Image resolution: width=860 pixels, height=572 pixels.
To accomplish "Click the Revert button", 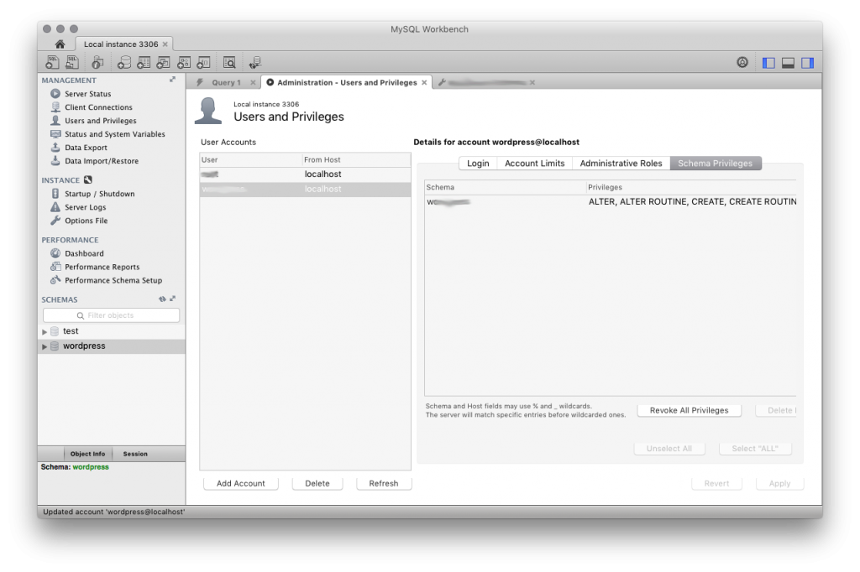I will (716, 483).
